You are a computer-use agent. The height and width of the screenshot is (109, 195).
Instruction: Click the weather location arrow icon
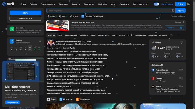point(153,43)
